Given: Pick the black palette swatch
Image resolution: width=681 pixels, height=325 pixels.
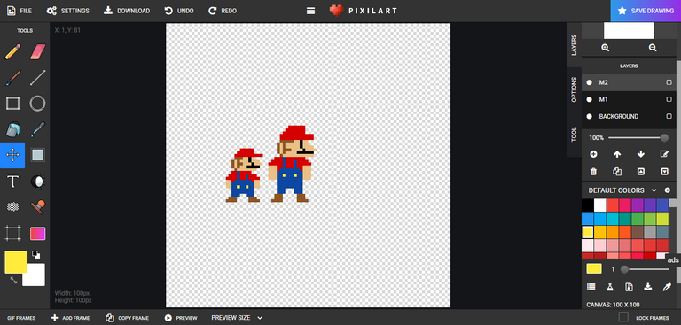Looking at the screenshot, I should click(588, 205).
